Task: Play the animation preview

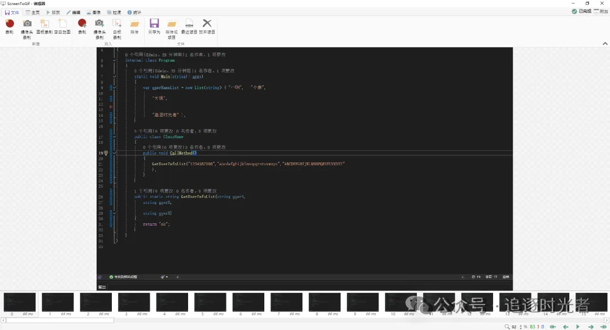Action: point(578,327)
